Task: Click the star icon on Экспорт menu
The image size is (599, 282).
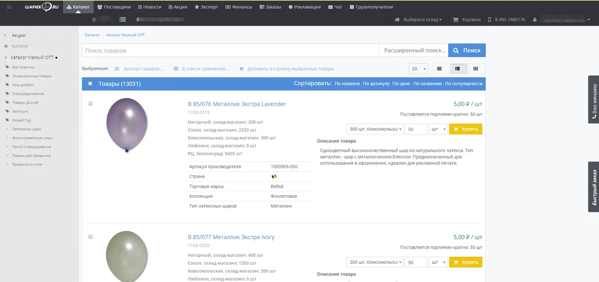Action: coord(197,7)
